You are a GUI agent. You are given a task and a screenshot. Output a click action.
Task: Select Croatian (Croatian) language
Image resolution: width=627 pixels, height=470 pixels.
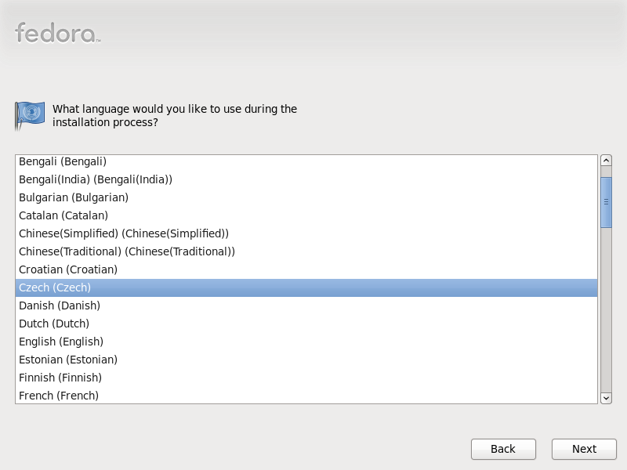point(68,269)
